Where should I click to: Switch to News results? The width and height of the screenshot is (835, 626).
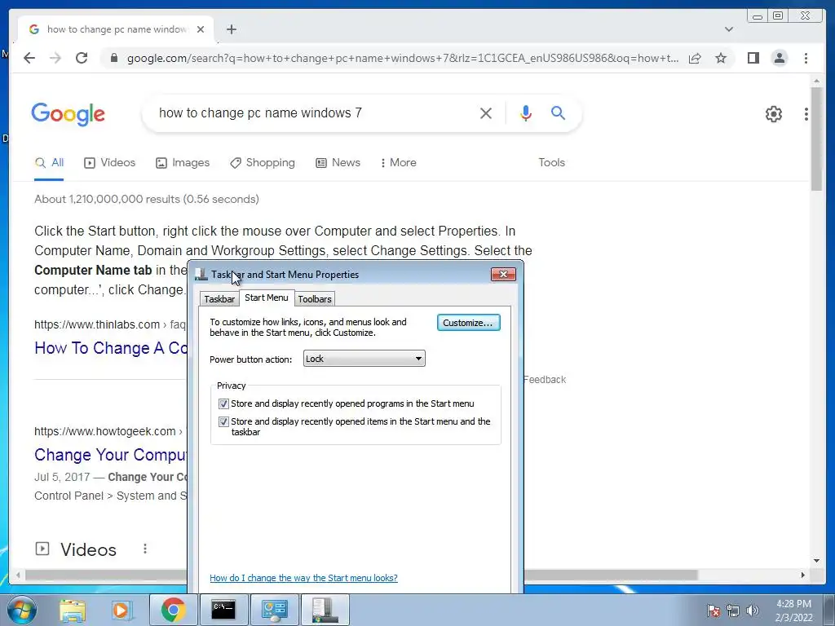pyautogui.click(x=338, y=163)
